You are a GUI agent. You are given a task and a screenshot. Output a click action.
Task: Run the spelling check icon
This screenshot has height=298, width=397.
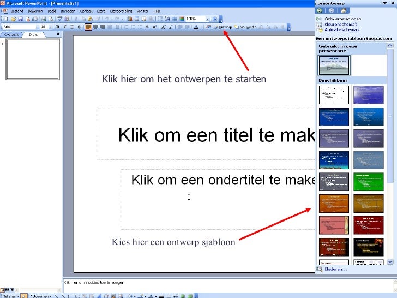(x=60, y=19)
